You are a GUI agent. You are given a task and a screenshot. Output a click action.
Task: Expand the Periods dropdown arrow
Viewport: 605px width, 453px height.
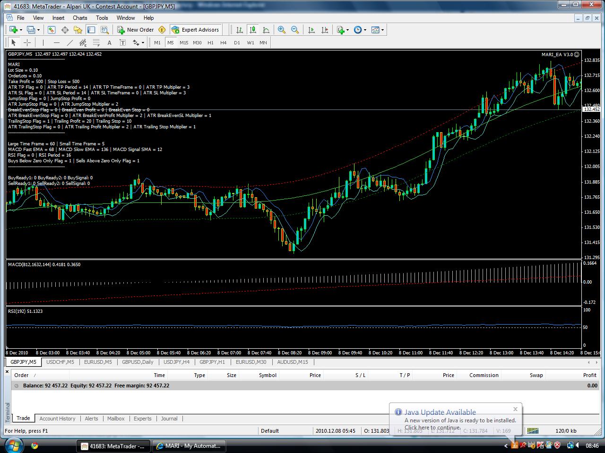click(365, 30)
